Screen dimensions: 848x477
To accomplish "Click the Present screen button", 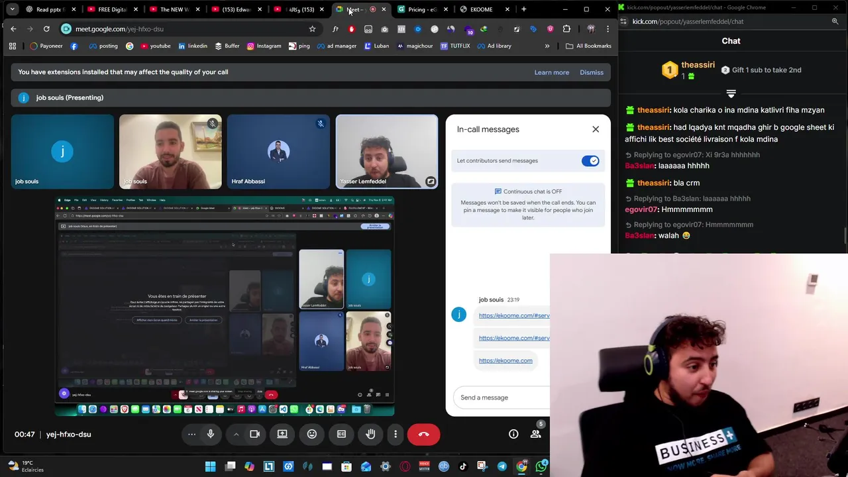I will pyautogui.click(x=282, y=434).
